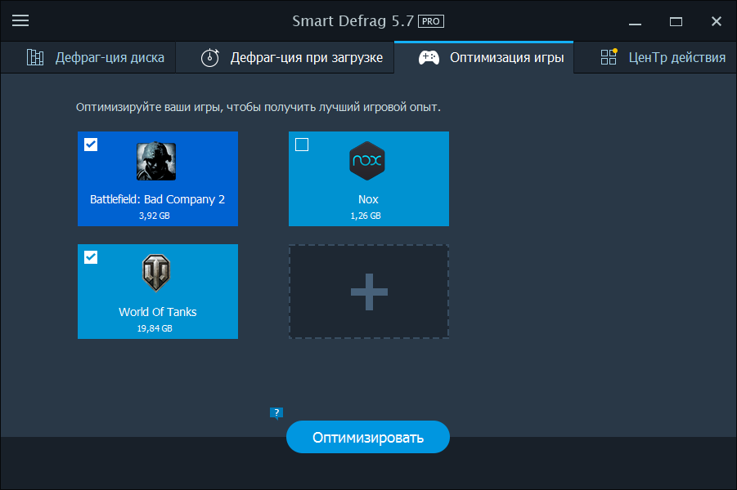Select the Оптимизация игры tab
Viewport: 737px width, 490px height.
(483, 57)
